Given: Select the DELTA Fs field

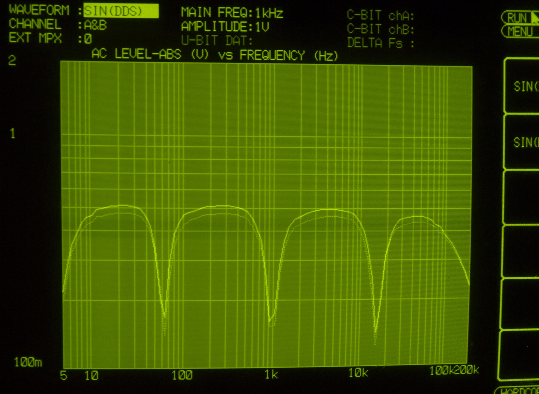Looking at the screenshot, I should tap(380, 43).
